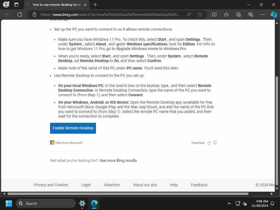
Task: View site information lock icon
Action: pos(34,14)
